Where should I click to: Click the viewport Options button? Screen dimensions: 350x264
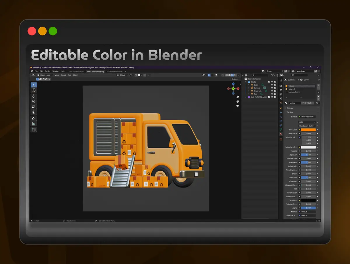click(x=235, y=79)
